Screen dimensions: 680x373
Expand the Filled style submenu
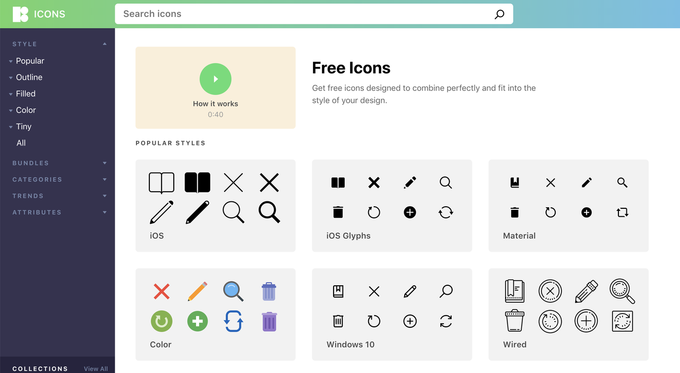(11, 95)
